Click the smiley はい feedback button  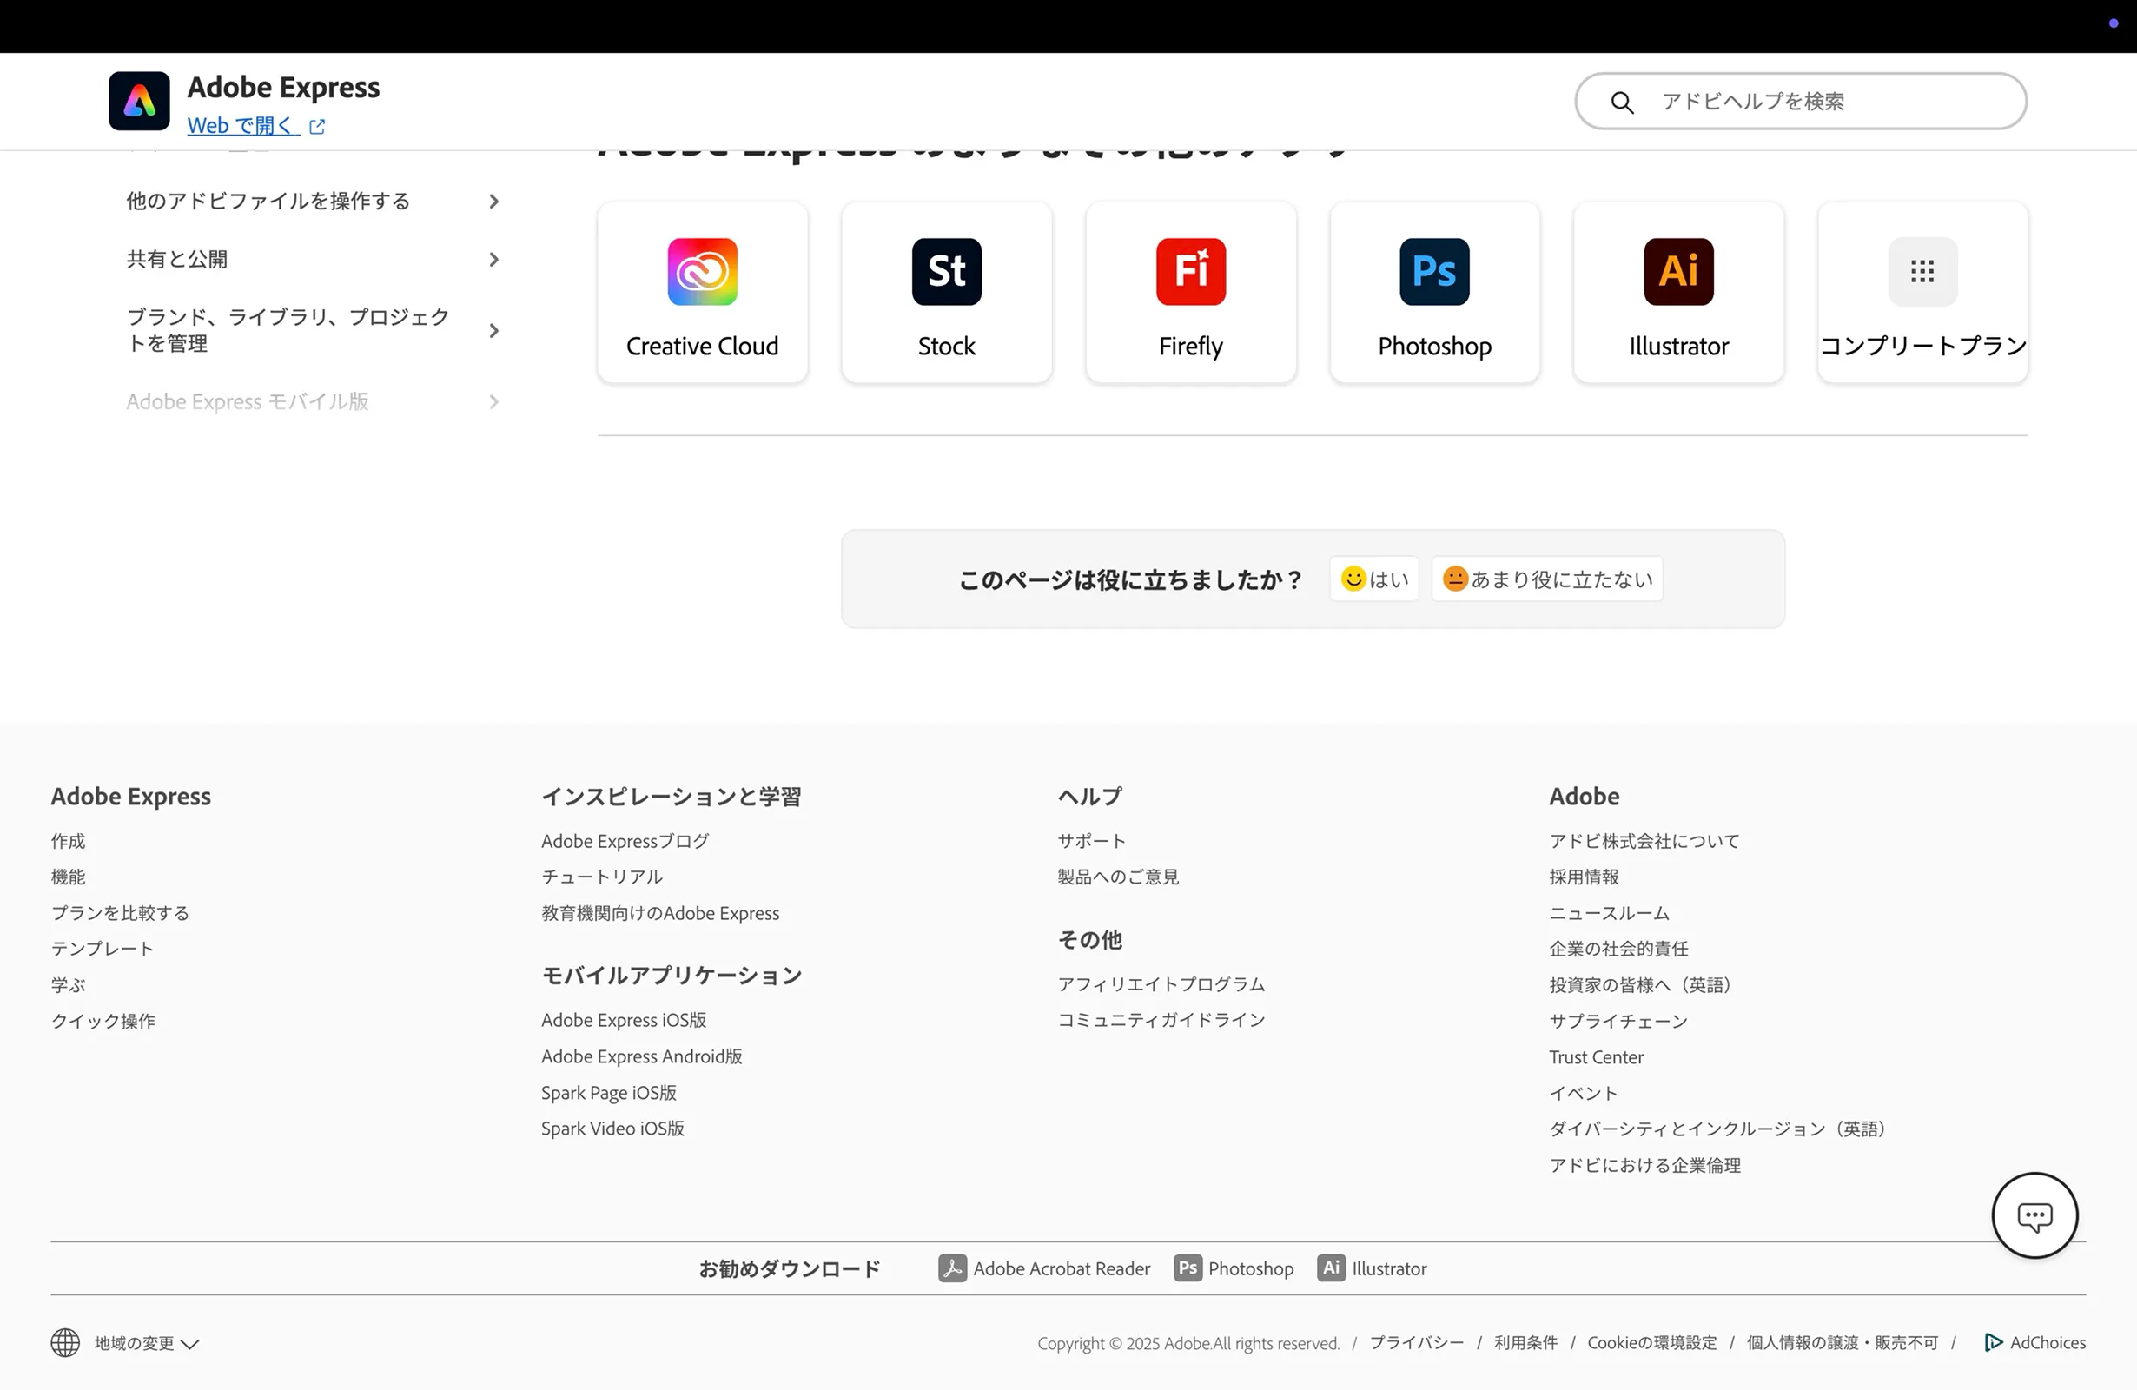point(1373,579)
